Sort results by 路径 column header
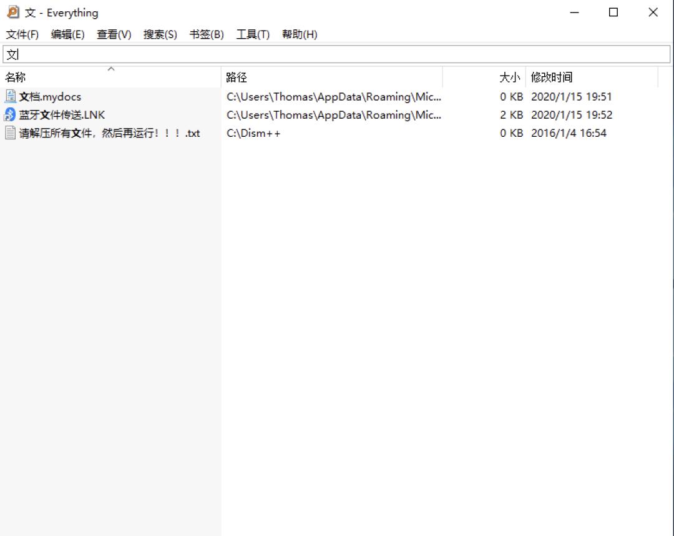 click(x=332, y=77)
